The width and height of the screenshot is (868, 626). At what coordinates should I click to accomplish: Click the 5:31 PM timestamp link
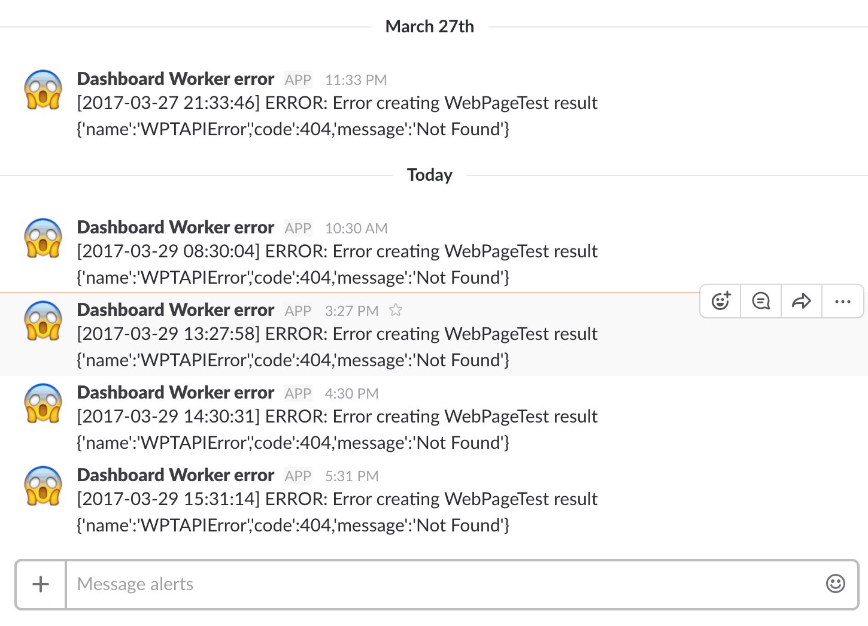351,476
